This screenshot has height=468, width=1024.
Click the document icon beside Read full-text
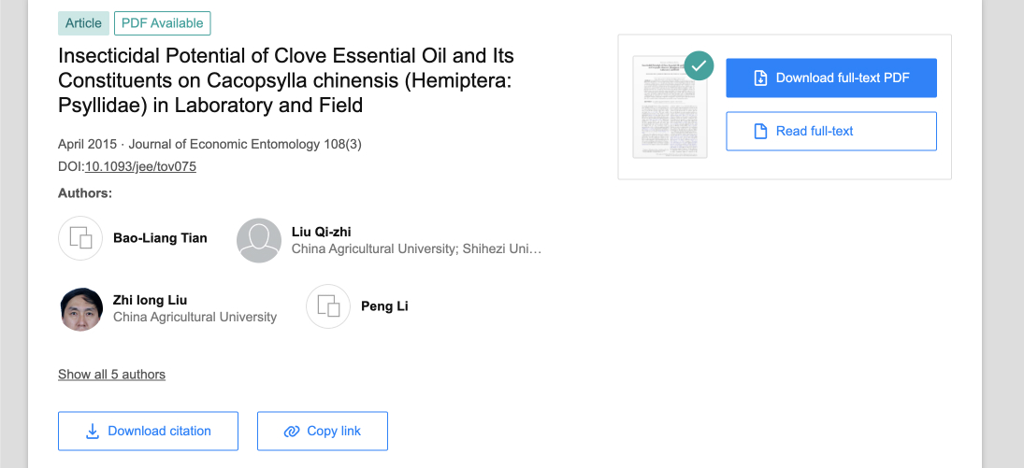760,131
